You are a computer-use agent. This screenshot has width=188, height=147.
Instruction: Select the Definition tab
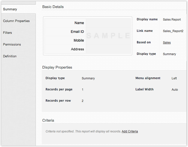[x=10, y=56]
